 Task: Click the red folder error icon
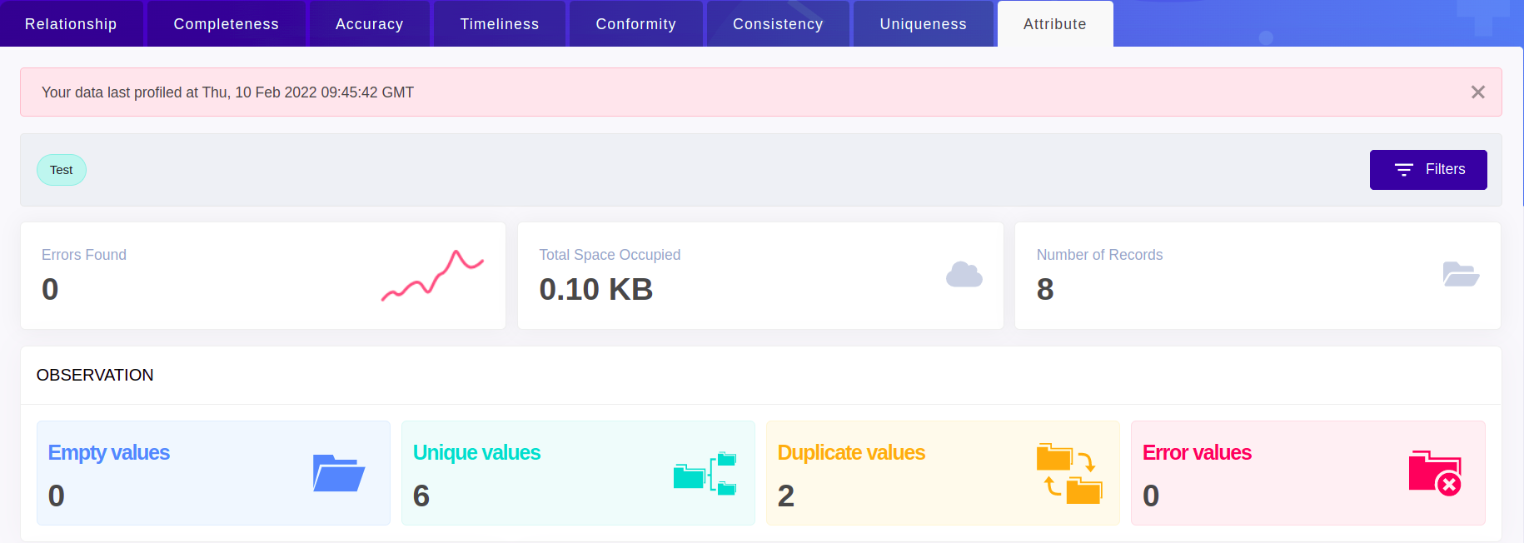(1434, 473)
